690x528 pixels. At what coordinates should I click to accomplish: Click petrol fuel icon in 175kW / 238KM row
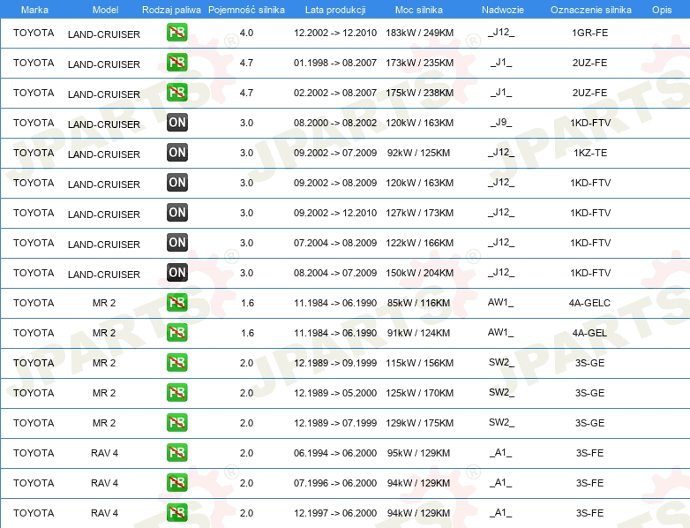(x=176, y=93)
